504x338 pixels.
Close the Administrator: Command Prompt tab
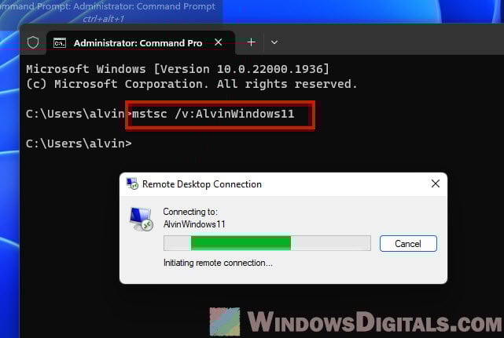(x=219, y=42)
